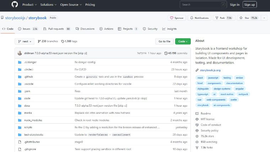Open the Security tab
Viewport: 270px width, 152px height.
[150, 29]
